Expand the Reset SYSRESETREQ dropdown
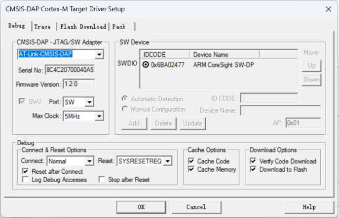 (168, 161)
